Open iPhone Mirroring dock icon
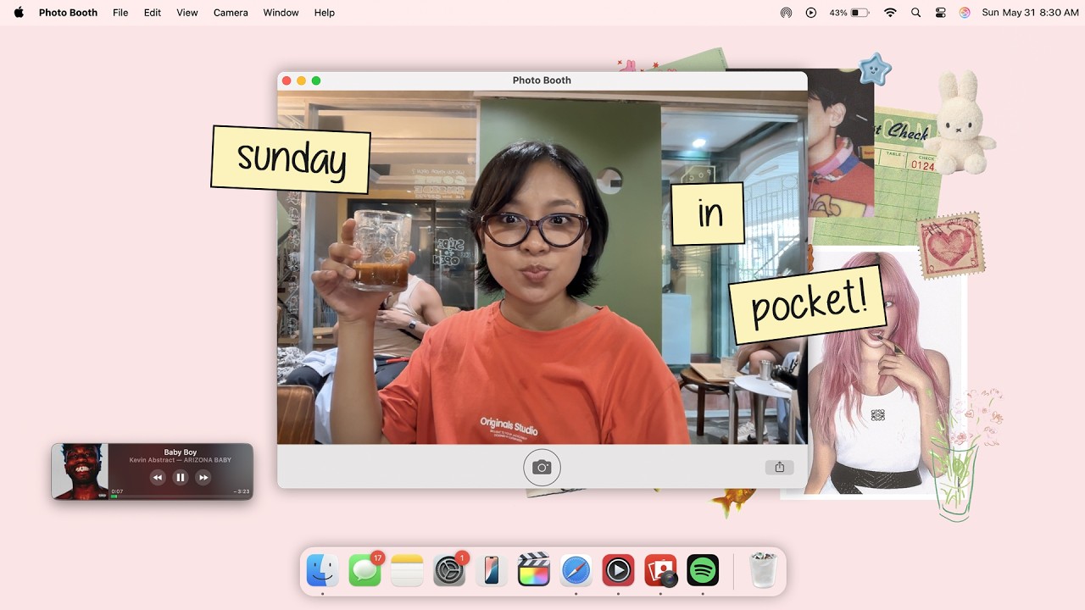The width and height of the screenshot is (1085, 610). pyautogui.click(x=492, y=570)
